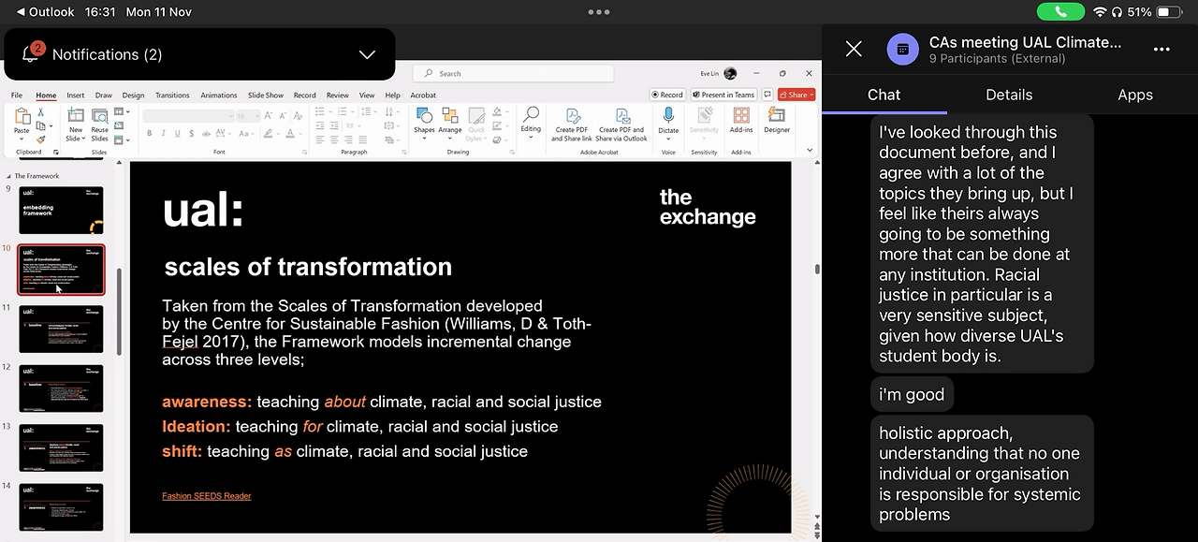
Task: Open the Apps tab in Teams
Action: coord(1135,95)
